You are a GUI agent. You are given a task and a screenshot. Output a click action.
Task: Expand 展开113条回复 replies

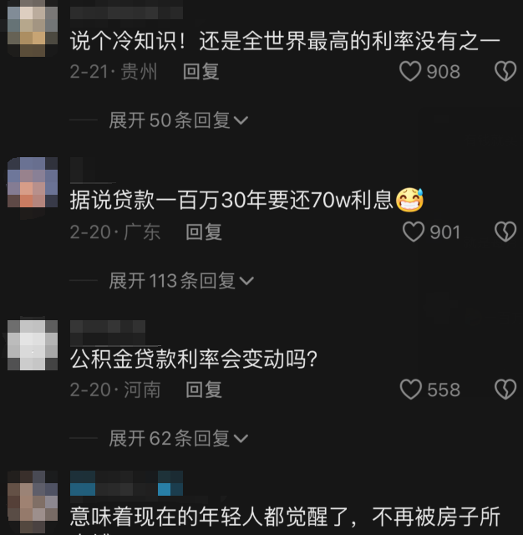tap(181, 281)
